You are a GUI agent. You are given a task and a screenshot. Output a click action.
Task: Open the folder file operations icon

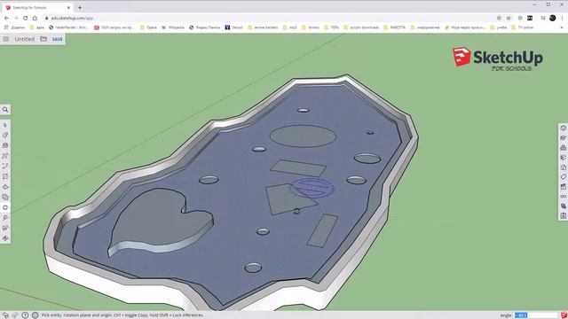pyautogui.click(x=43, y=39)
